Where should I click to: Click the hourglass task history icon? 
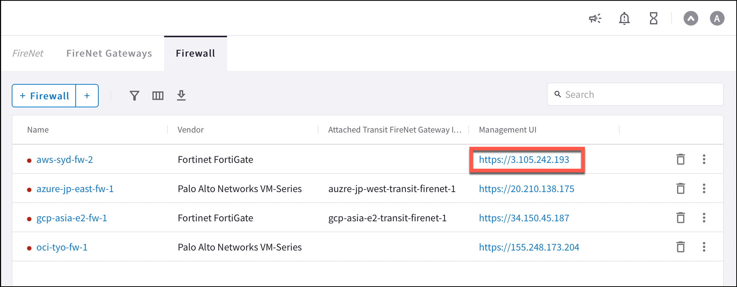click(654, 18)
